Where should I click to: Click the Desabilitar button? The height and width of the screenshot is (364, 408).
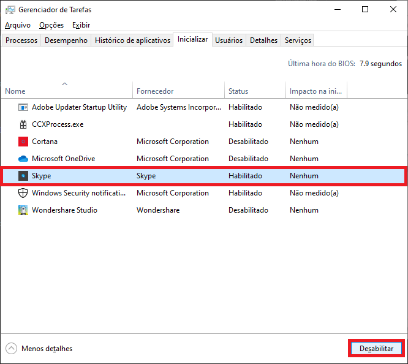click(376, 349)
